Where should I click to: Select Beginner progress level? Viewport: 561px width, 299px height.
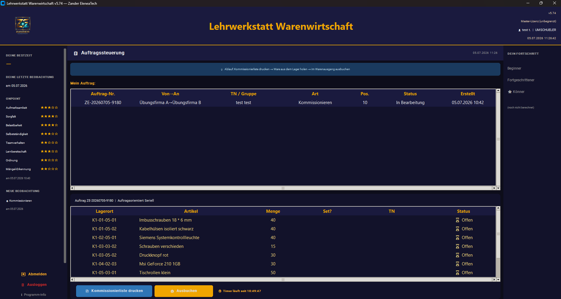click(x=514, y=68)
